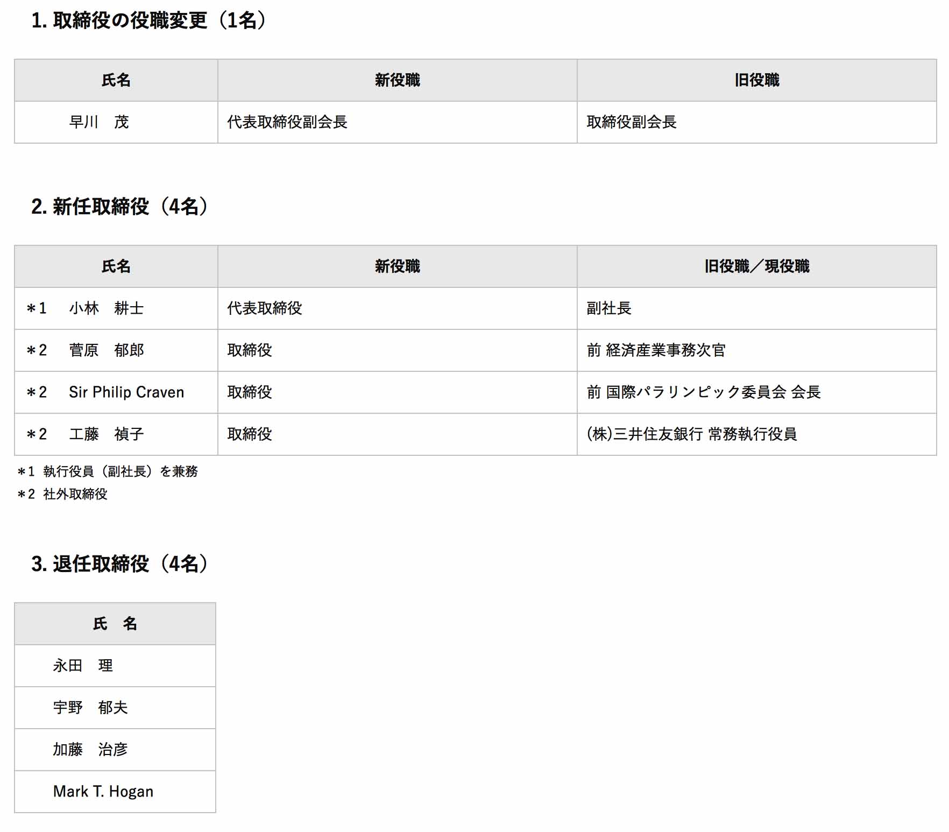The width and height of the screenshot is (949, 832).
Task: Click the '＊2' marker beside 菅原 郁郎
Action: click(37, 350)
